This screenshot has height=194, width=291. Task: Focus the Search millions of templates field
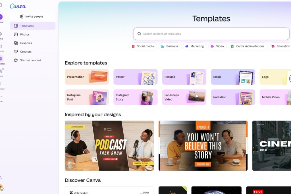pos(211,34)
